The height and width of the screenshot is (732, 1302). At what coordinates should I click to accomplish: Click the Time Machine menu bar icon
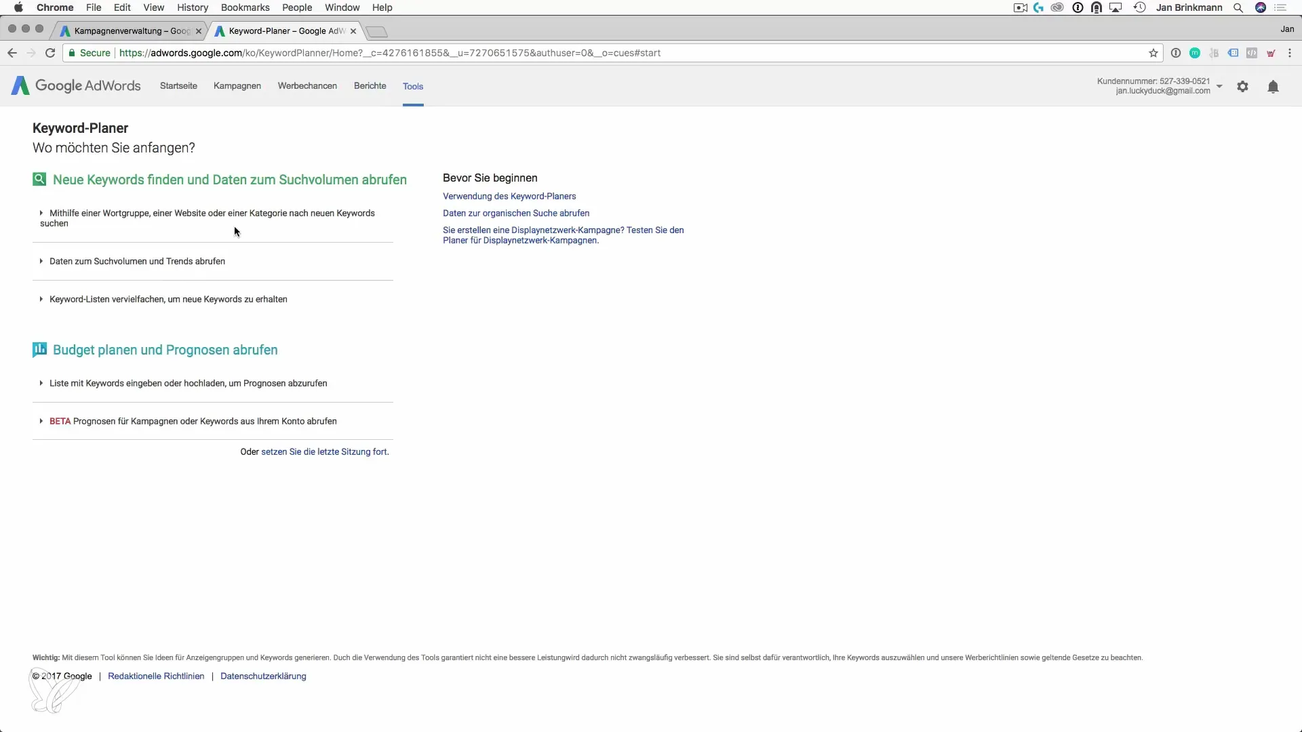[1139, 7]
